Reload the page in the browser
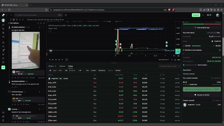The width and height of the screenshot is (224, 126). point(9,10)
